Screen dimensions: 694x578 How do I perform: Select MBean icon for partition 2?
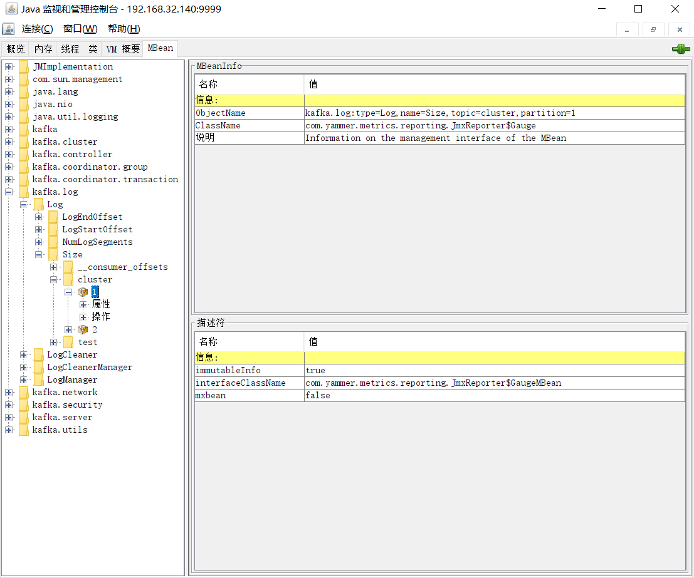pos(83,329)
